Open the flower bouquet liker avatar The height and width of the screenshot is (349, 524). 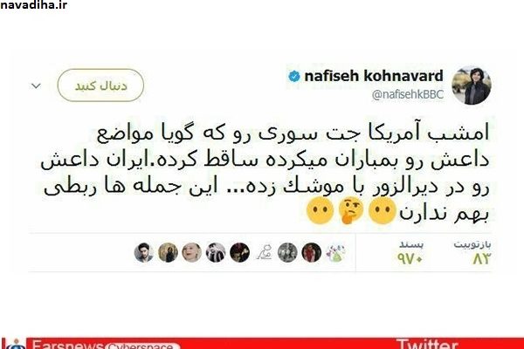tap(335, 252)
